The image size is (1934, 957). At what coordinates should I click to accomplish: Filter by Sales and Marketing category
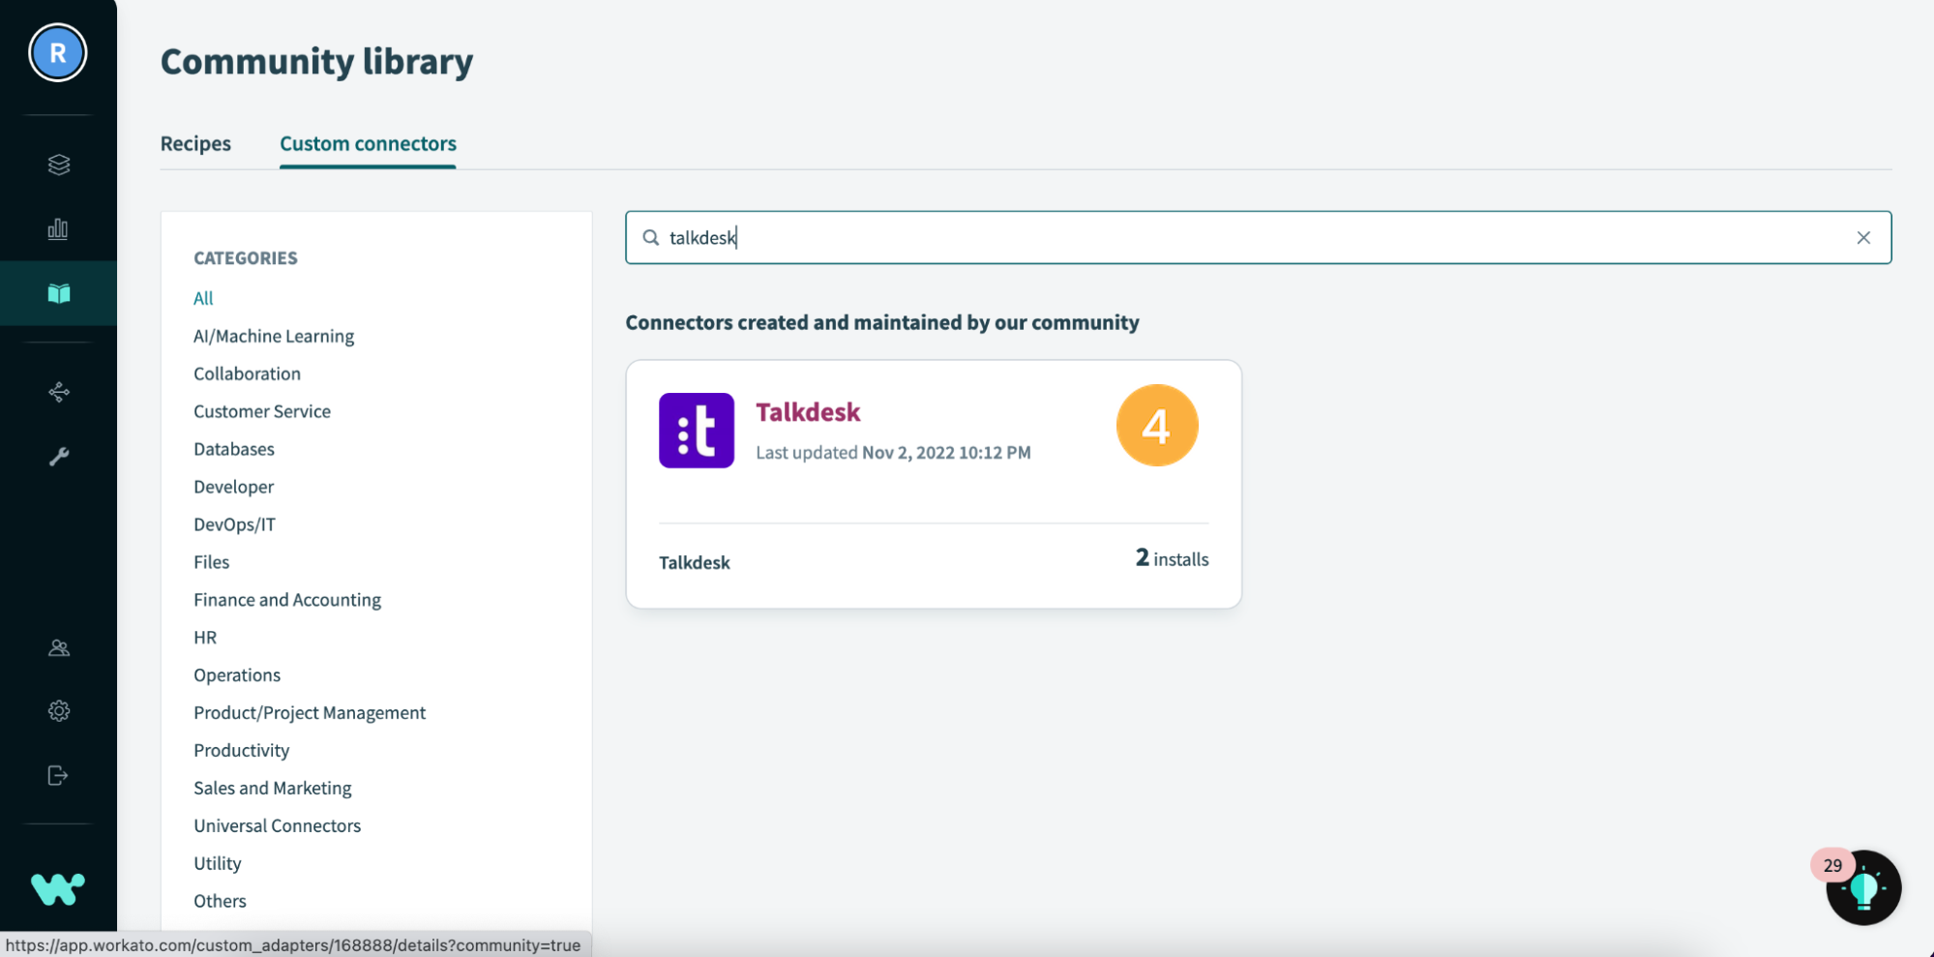273,789
